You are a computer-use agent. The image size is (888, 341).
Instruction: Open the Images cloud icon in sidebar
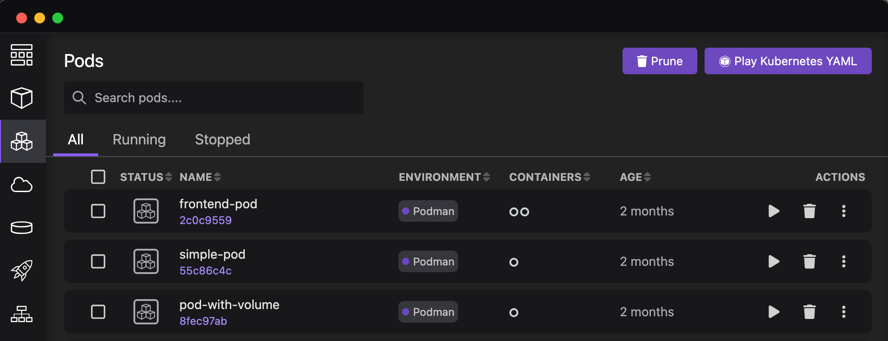tap(22, 184)
